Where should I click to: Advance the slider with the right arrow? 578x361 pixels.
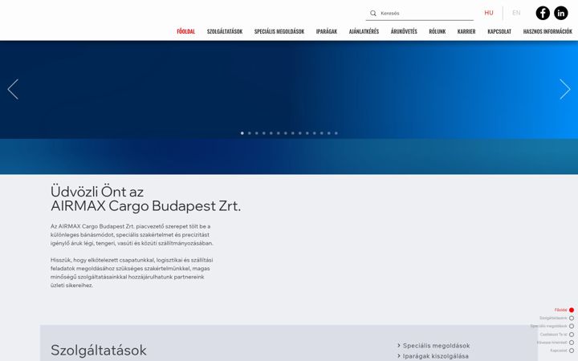pyautogui.click(x=564, y=89)
